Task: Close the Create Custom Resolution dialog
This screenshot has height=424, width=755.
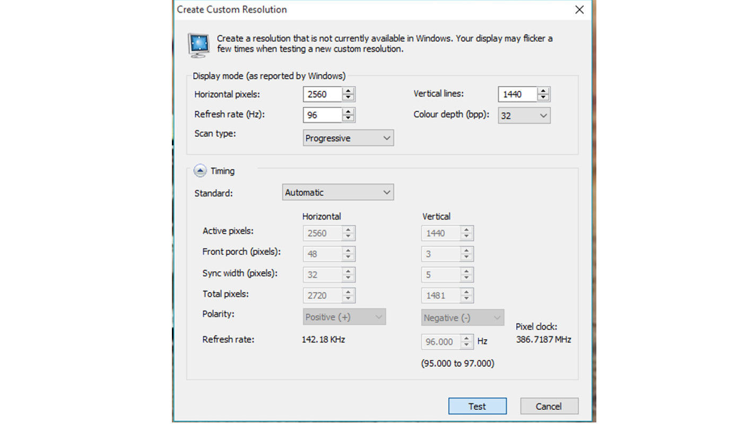Action: click(x=579, y=10)
